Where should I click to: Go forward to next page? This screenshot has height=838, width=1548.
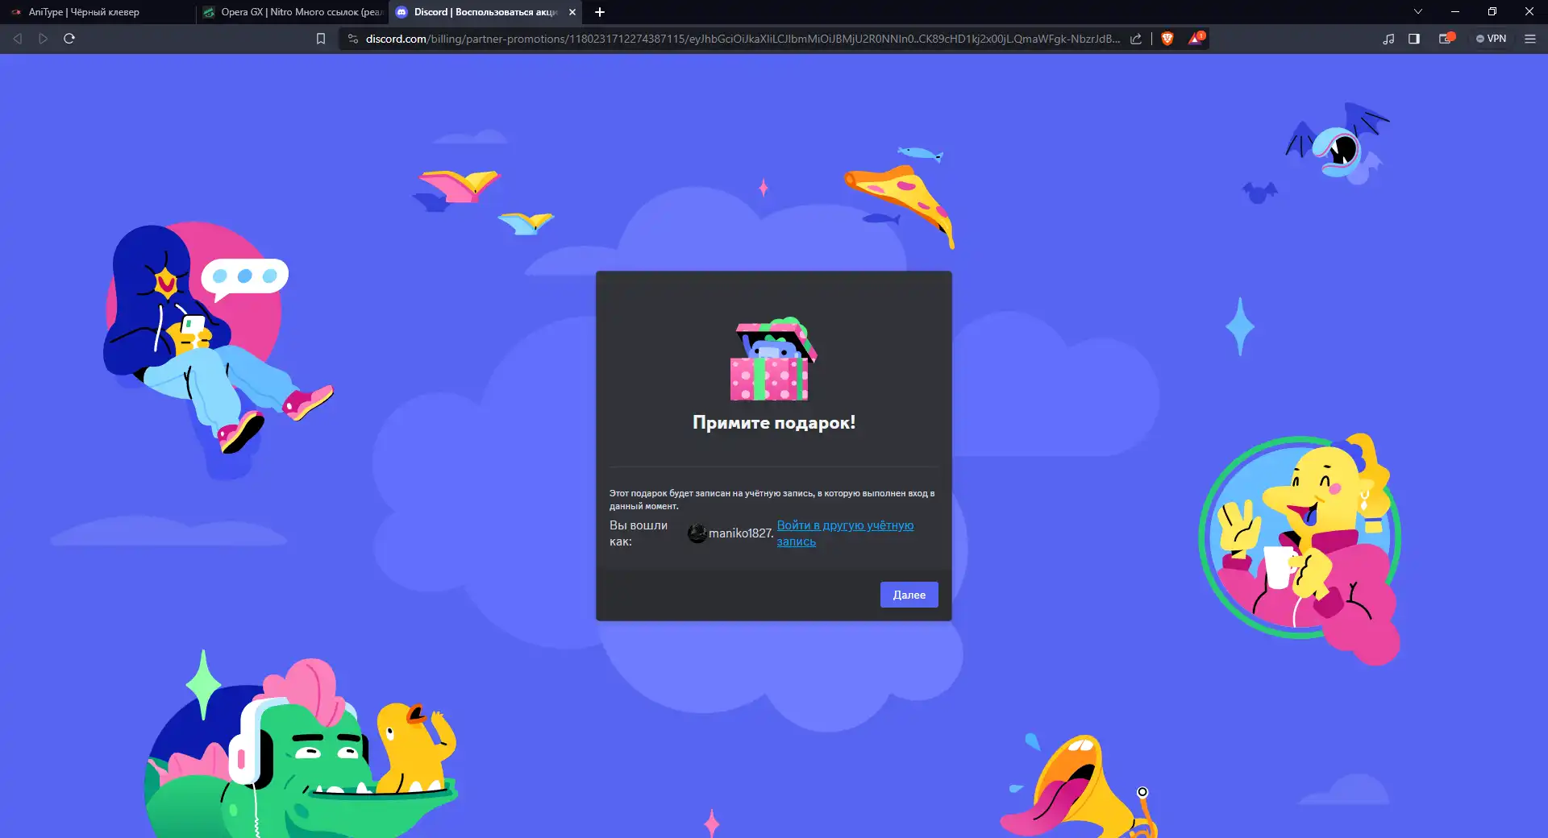click(x=44, y=39)
